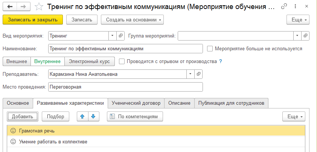Select the Электронный курс type

pos(89,62)
